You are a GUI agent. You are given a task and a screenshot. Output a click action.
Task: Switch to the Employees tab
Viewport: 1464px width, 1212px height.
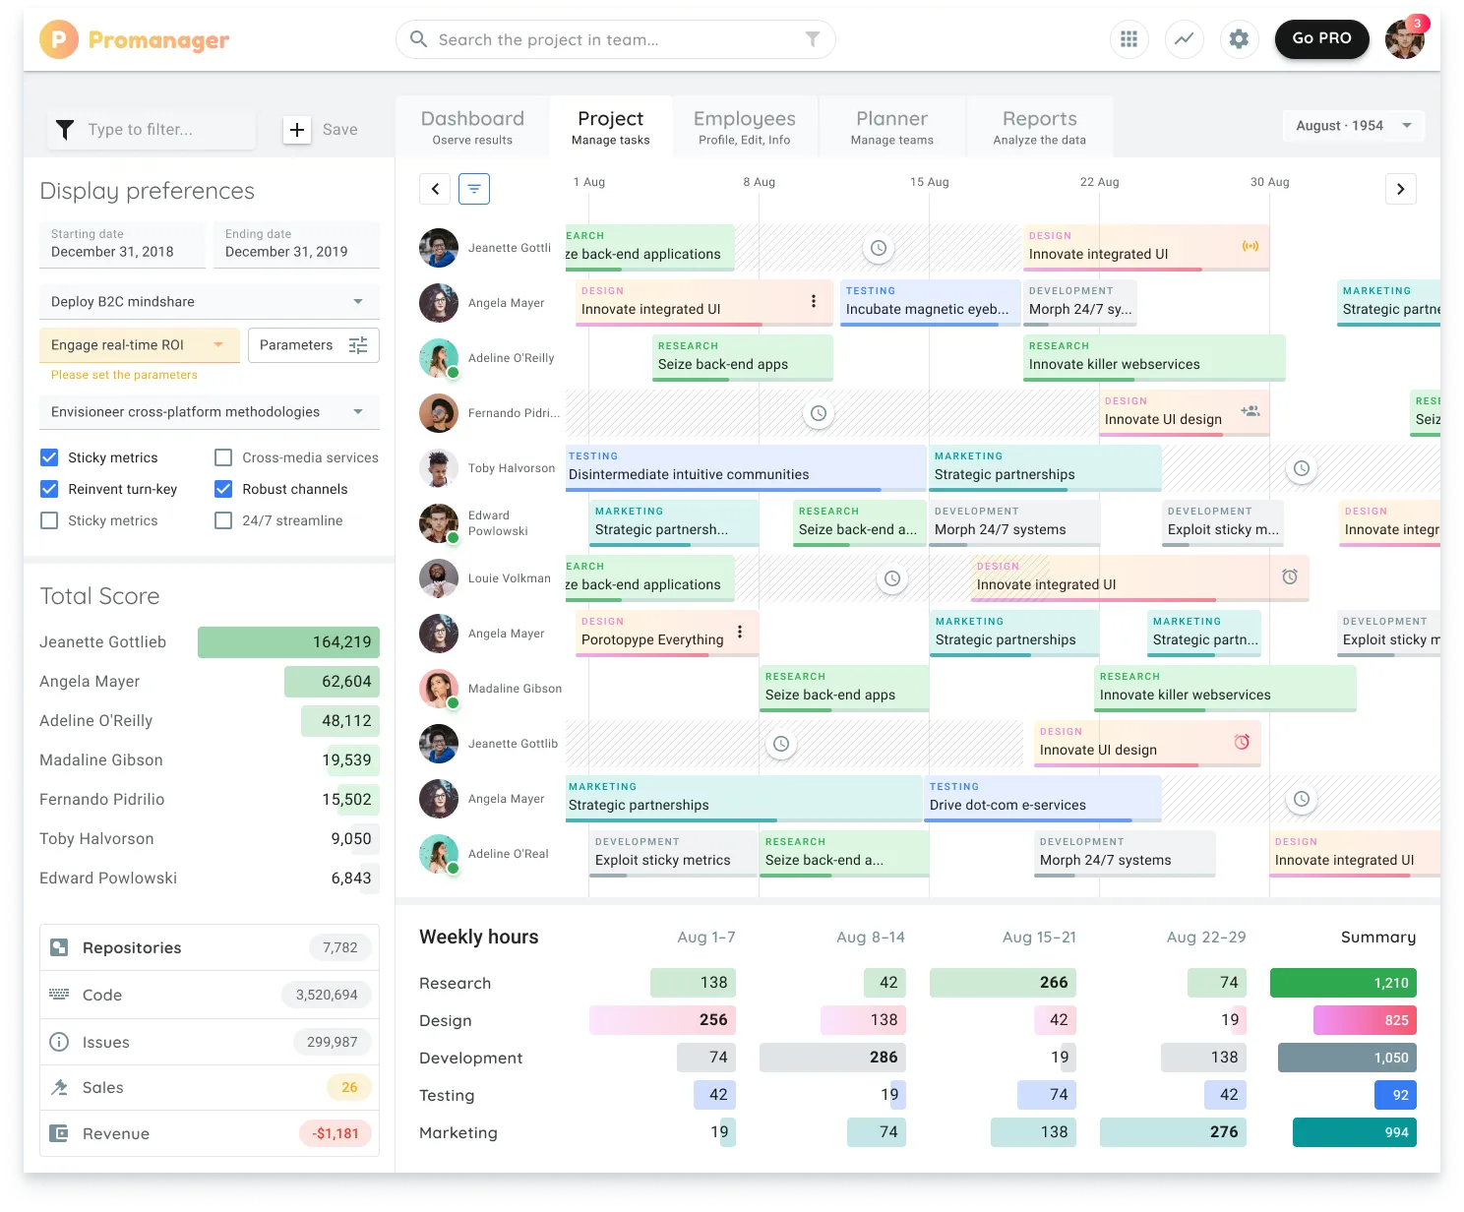point(745,126)
